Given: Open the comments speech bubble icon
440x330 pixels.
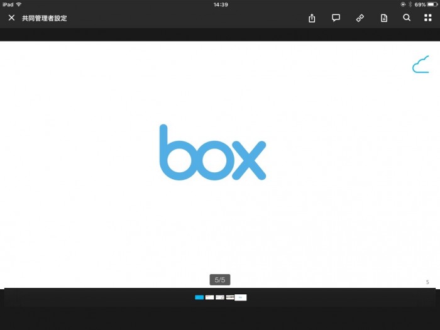Looking at the screenshot, I should [336, 18].
